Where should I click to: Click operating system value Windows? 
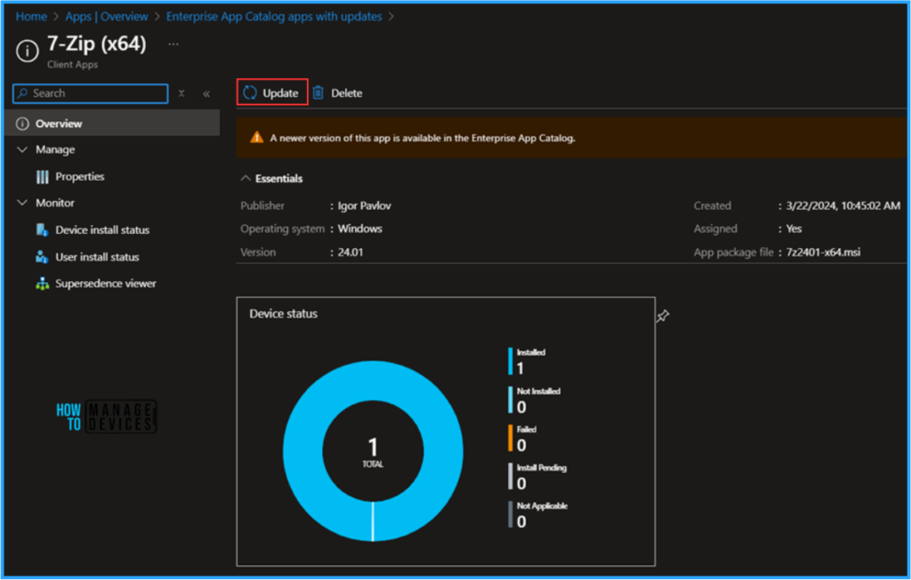point(359,229)
